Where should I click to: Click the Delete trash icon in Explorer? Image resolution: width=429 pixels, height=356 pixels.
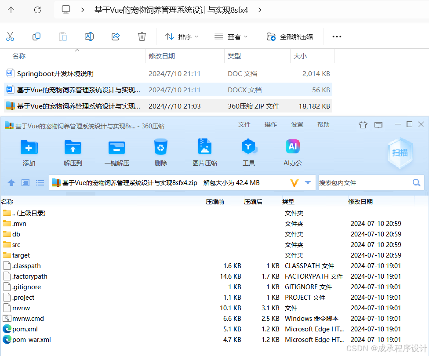click(142, 36)
